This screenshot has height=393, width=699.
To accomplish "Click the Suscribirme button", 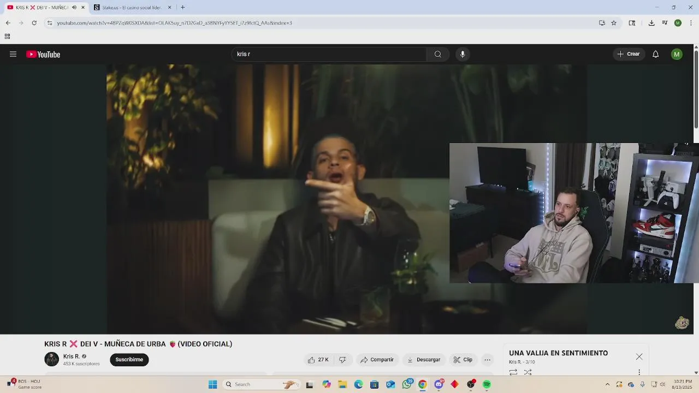I will [129, 360].
